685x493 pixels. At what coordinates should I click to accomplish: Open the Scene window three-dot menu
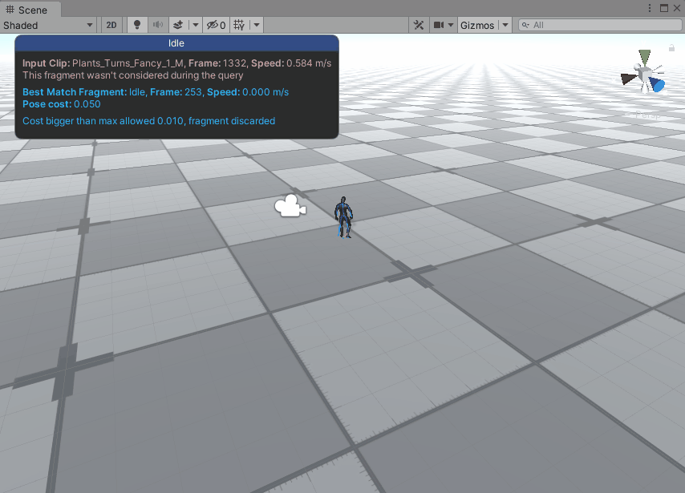pos(650,8)
